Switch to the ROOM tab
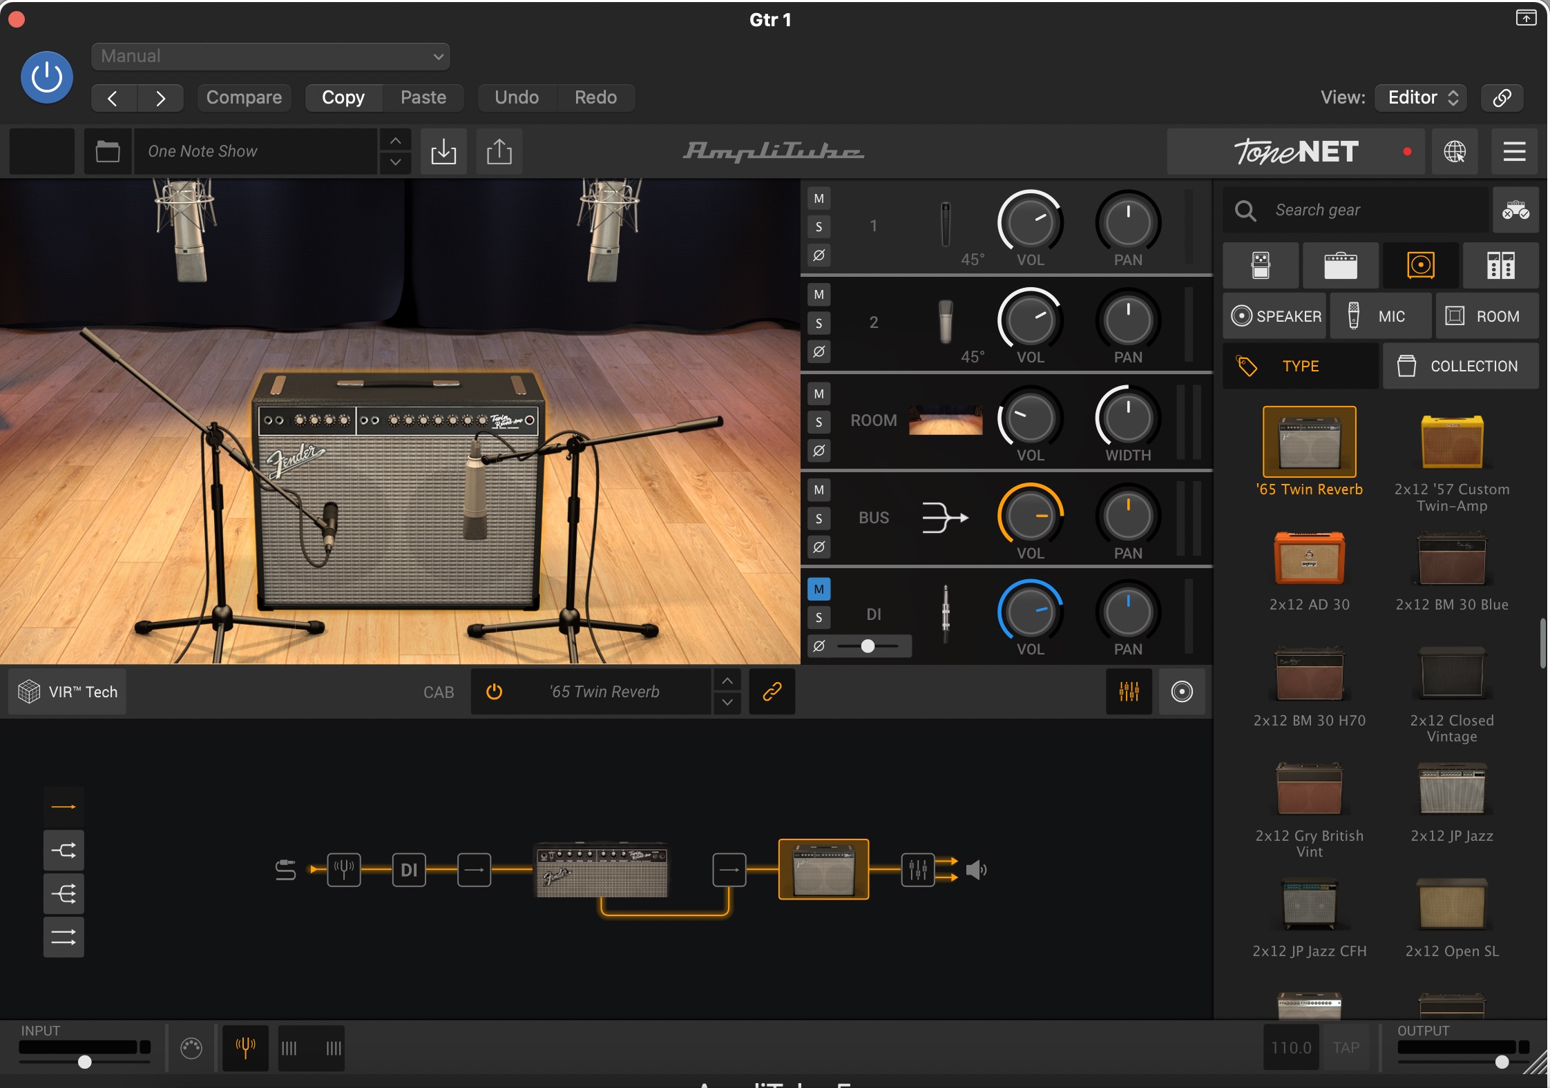This screenshot has width=1550, height=1088. pyautogui.click(x=1487, y=316)
